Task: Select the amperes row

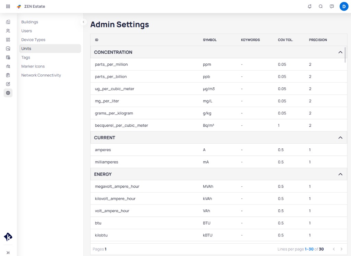Action: point(219,150)
